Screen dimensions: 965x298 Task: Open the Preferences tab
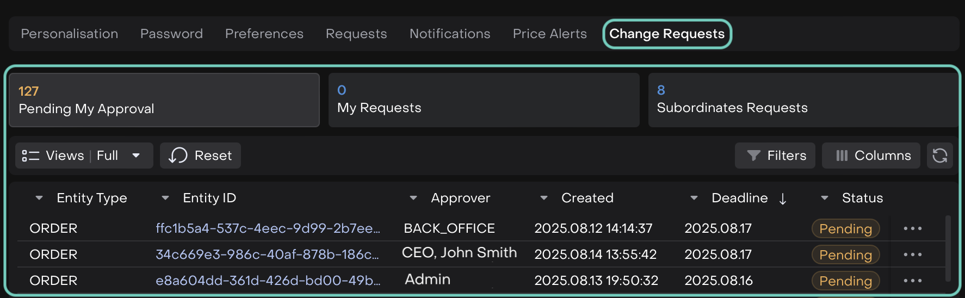pyautogui.click(x=264, y=34)
